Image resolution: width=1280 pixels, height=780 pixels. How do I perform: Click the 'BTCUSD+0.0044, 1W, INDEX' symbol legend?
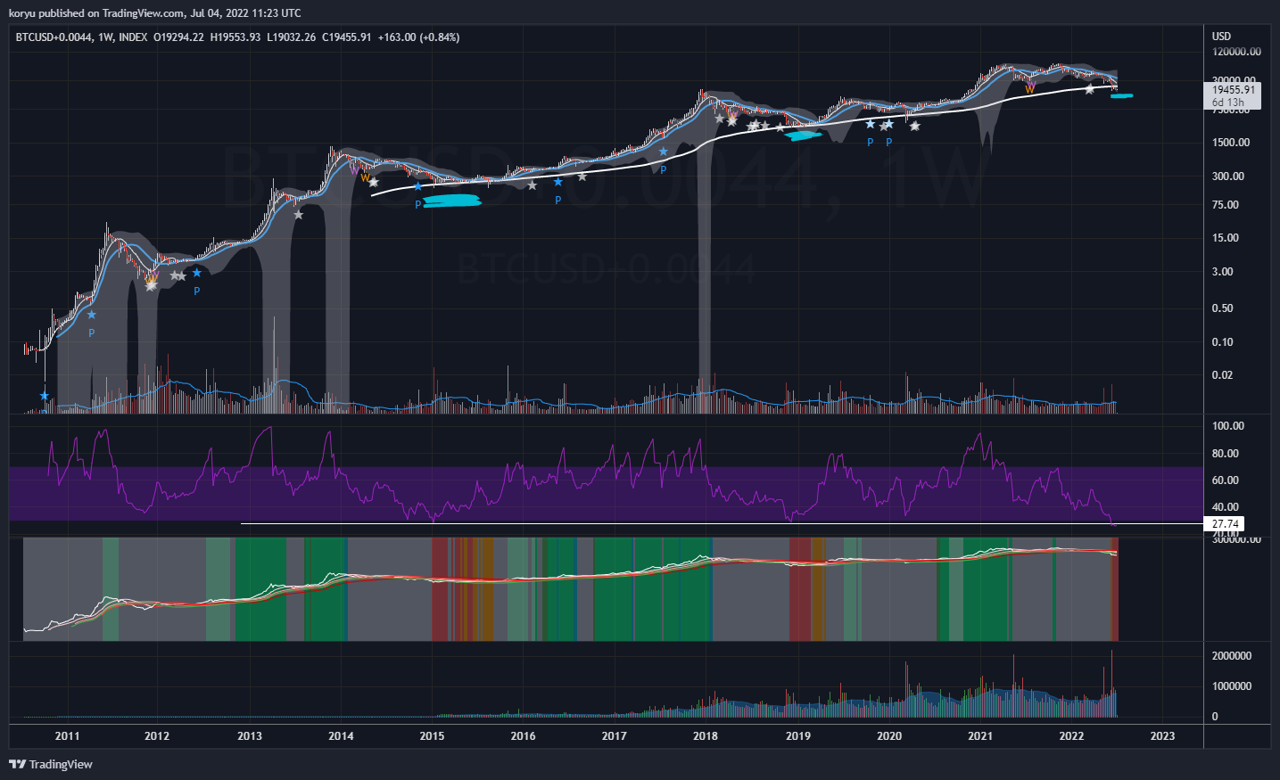(x=81, y=37)
